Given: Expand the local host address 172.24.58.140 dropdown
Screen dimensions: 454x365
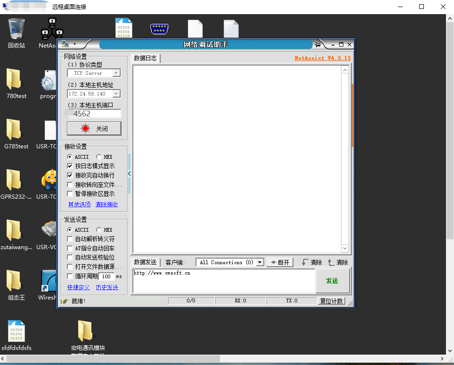Looking at the screenshot, I should tap(116, 94).
